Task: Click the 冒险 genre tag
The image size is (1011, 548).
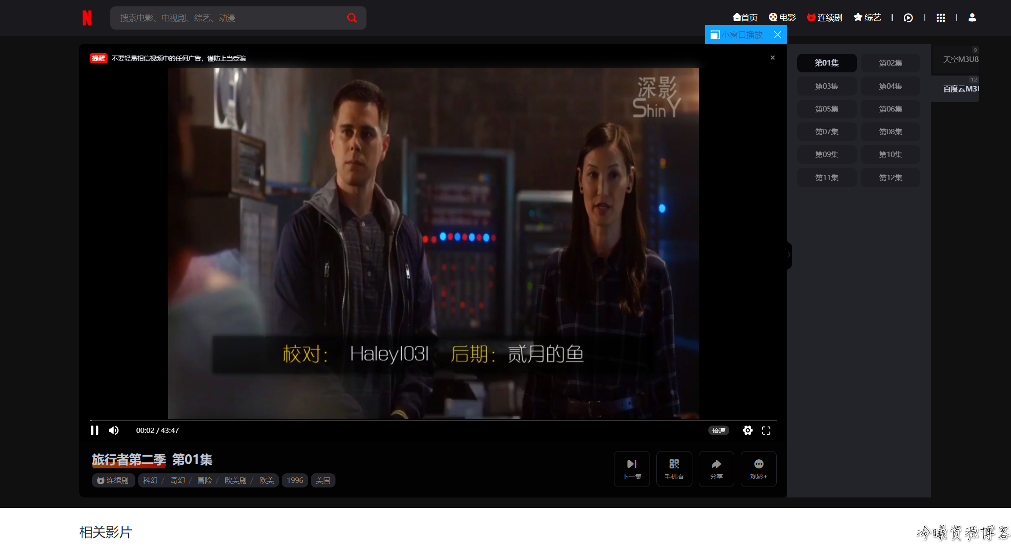Action: click(x=205, y=481)
